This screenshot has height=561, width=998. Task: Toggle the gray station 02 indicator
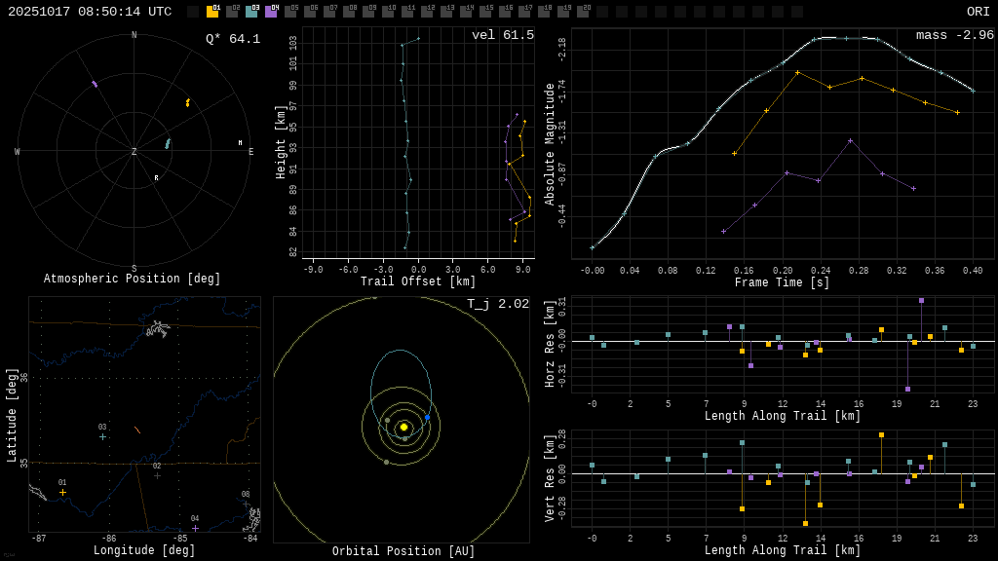232,12
